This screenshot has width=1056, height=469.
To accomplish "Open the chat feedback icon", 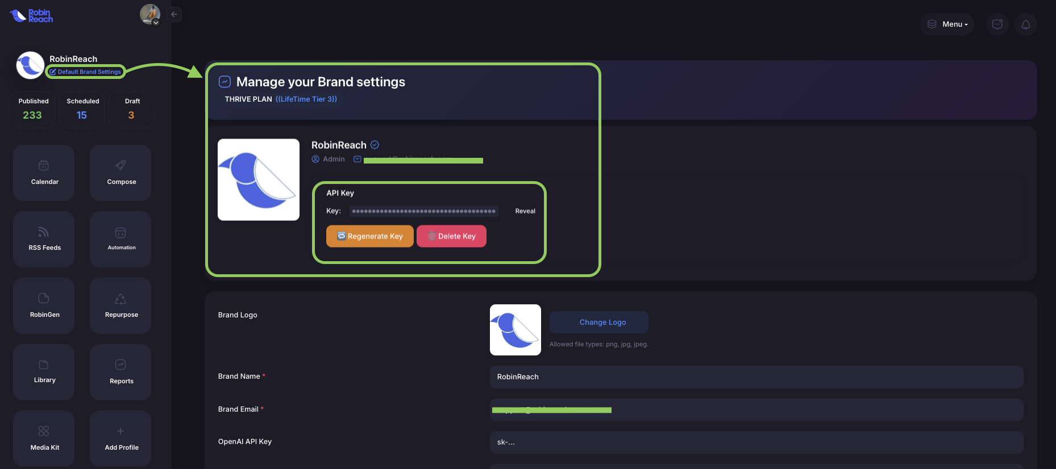I will point(997,24).
